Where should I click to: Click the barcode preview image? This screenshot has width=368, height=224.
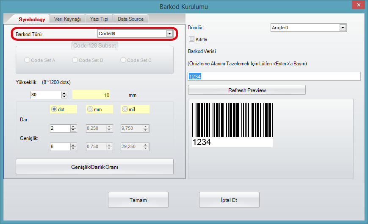(x=232, y=125)
